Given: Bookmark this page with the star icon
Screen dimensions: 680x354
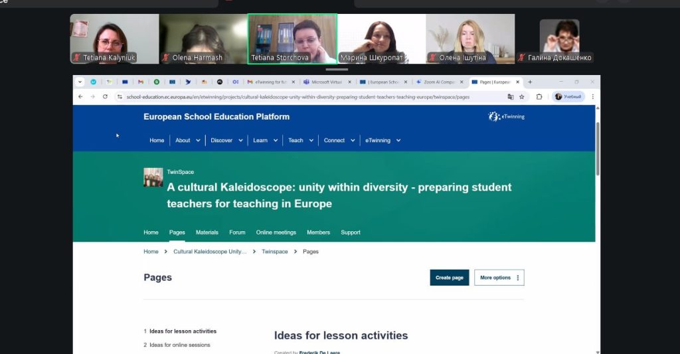Looking at the screenshot, I should pos(522,96).
